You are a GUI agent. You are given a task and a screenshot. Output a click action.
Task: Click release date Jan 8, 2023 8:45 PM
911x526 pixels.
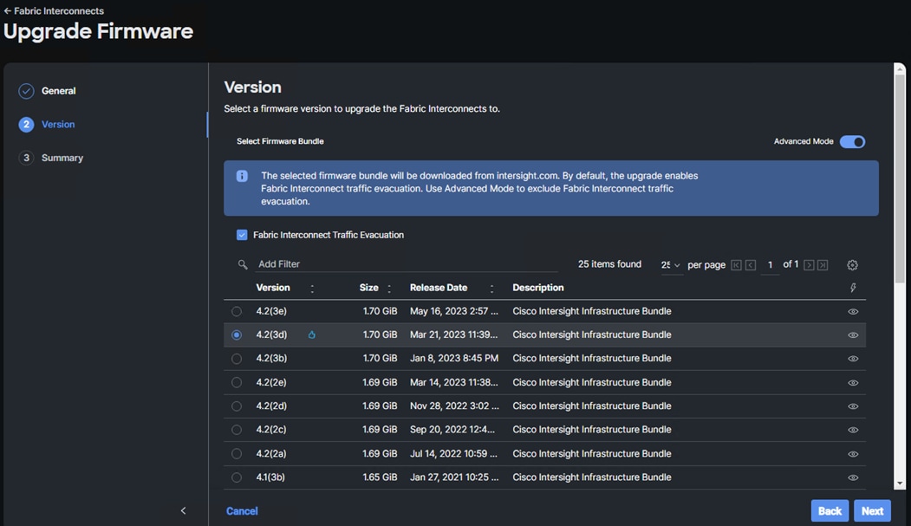[453, 358]
